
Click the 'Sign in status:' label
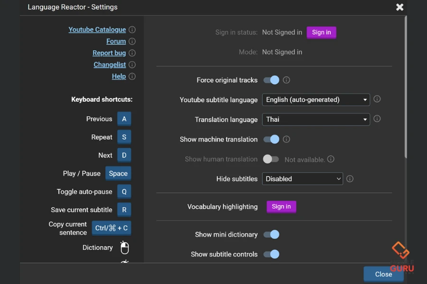point(236,32)
